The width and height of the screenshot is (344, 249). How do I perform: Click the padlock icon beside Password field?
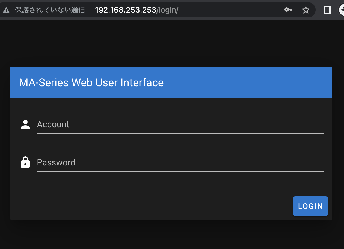point(25,162)
